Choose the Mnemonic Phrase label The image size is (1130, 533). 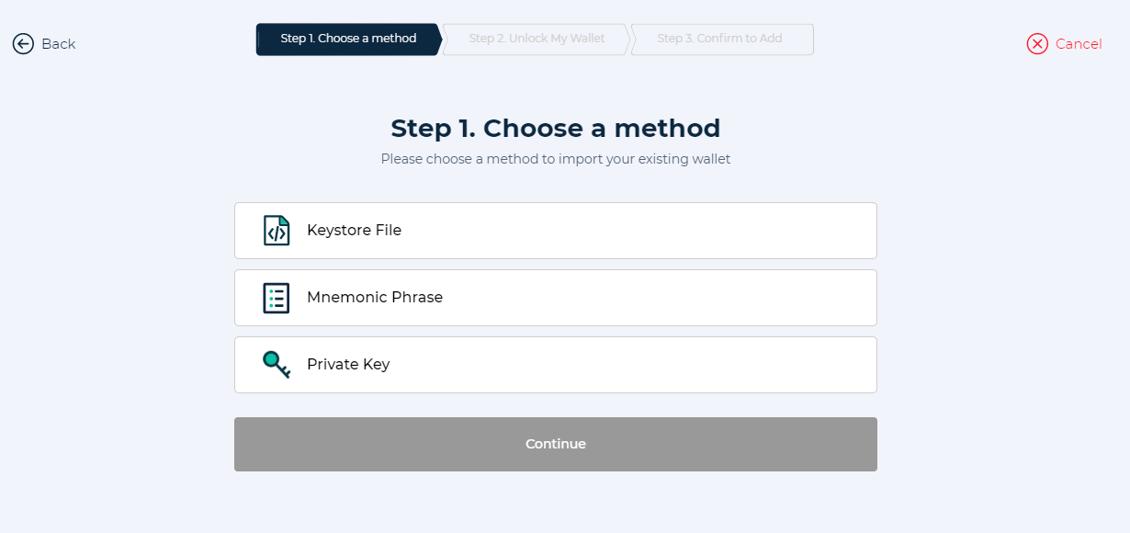(375, 298)
